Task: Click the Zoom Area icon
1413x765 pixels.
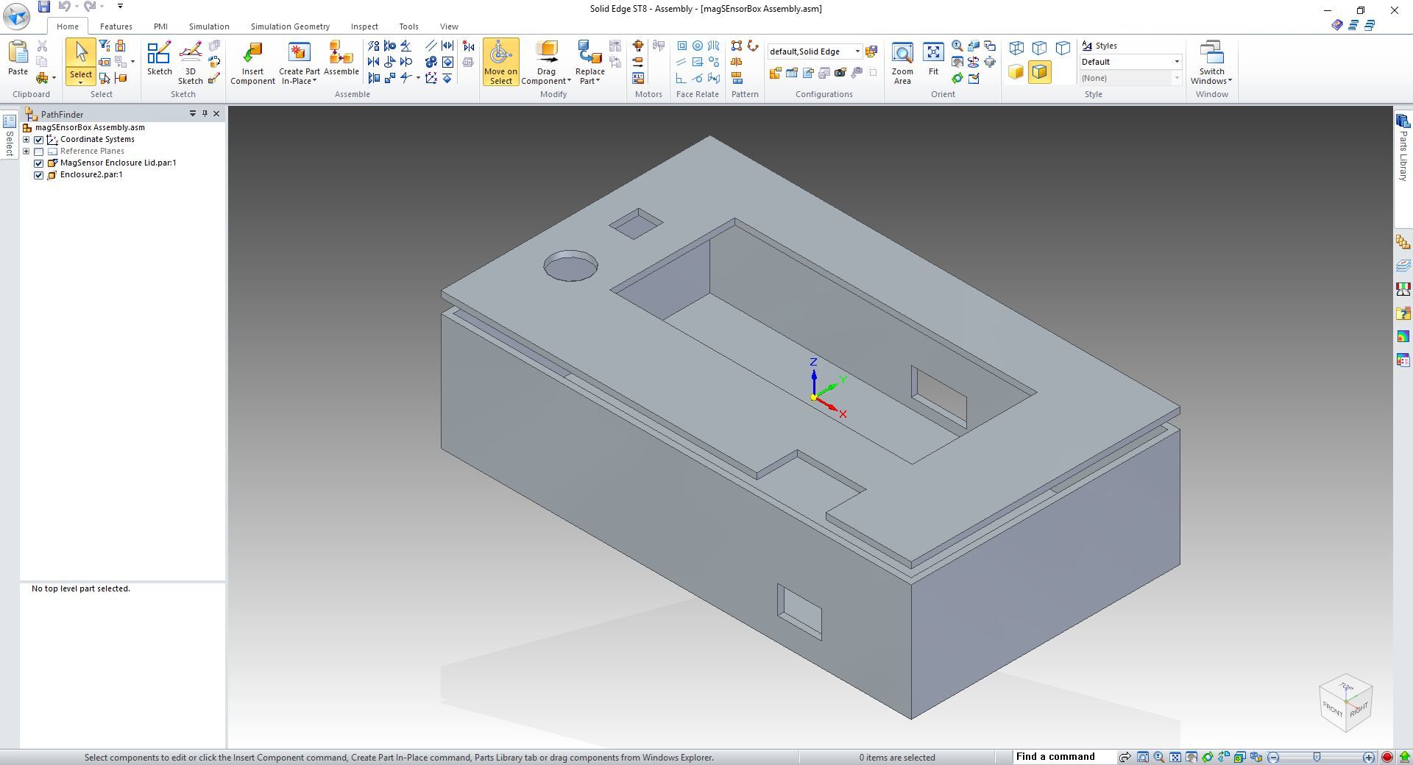Action: (902, 63)
